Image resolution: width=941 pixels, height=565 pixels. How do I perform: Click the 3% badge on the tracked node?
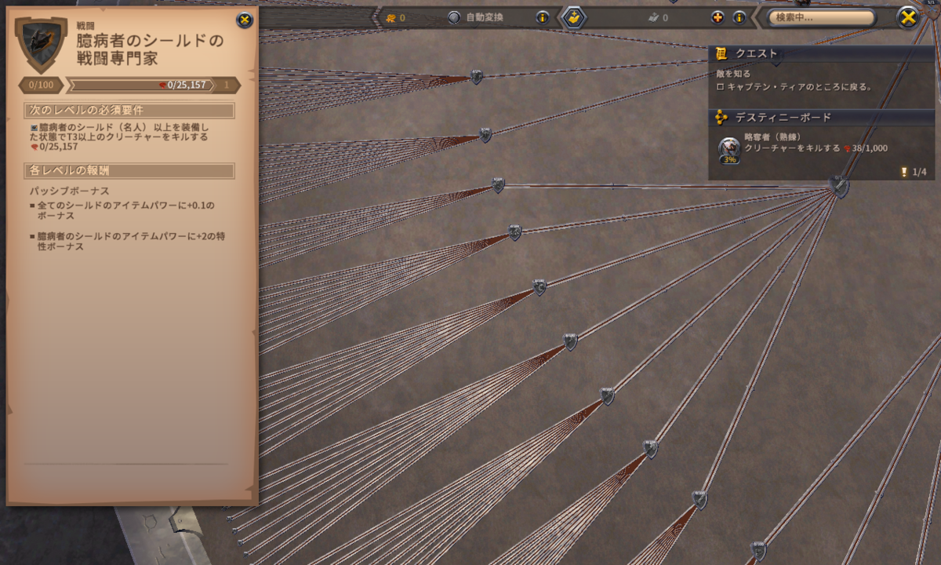click(x=729, y=159)
